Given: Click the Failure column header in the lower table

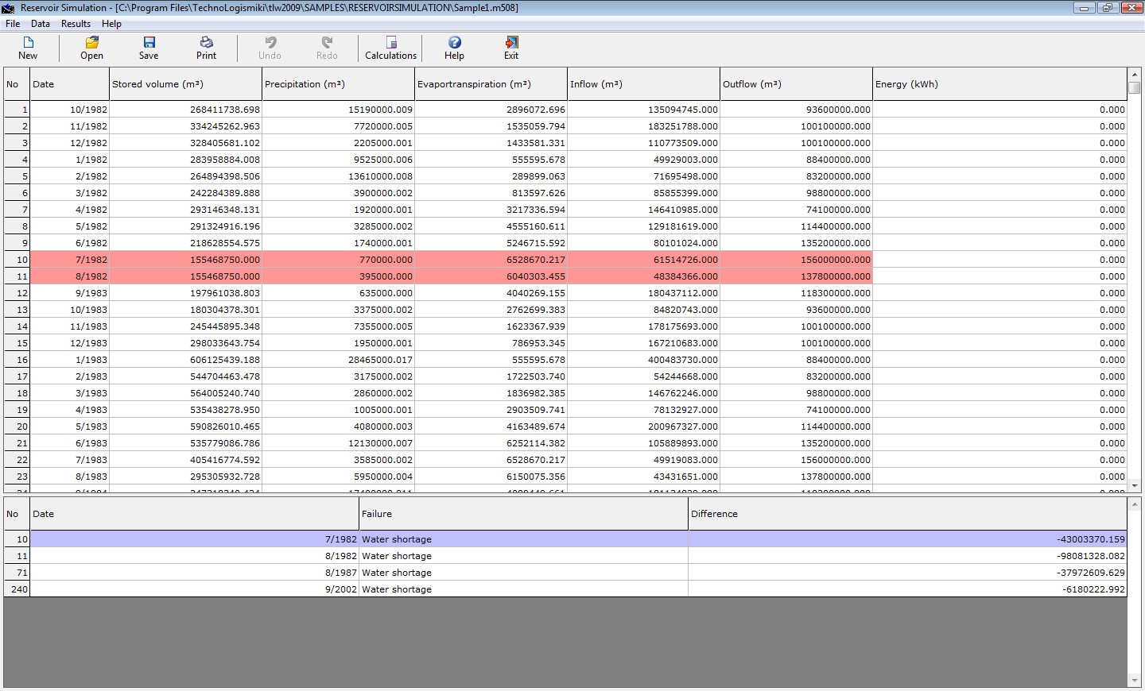Looking at the screenshot, I should tap(523, 514).
